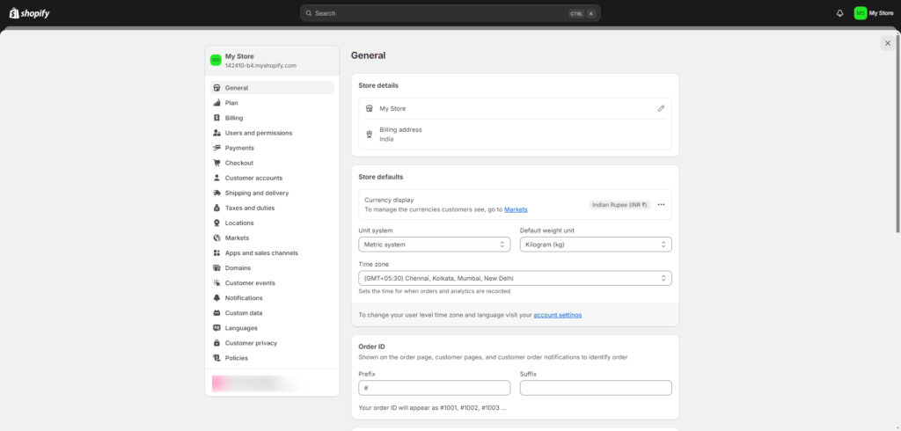Click the Shipping and delivery truck icon
Viewport: 901px width, 431px height.
(x=216, y=194)
